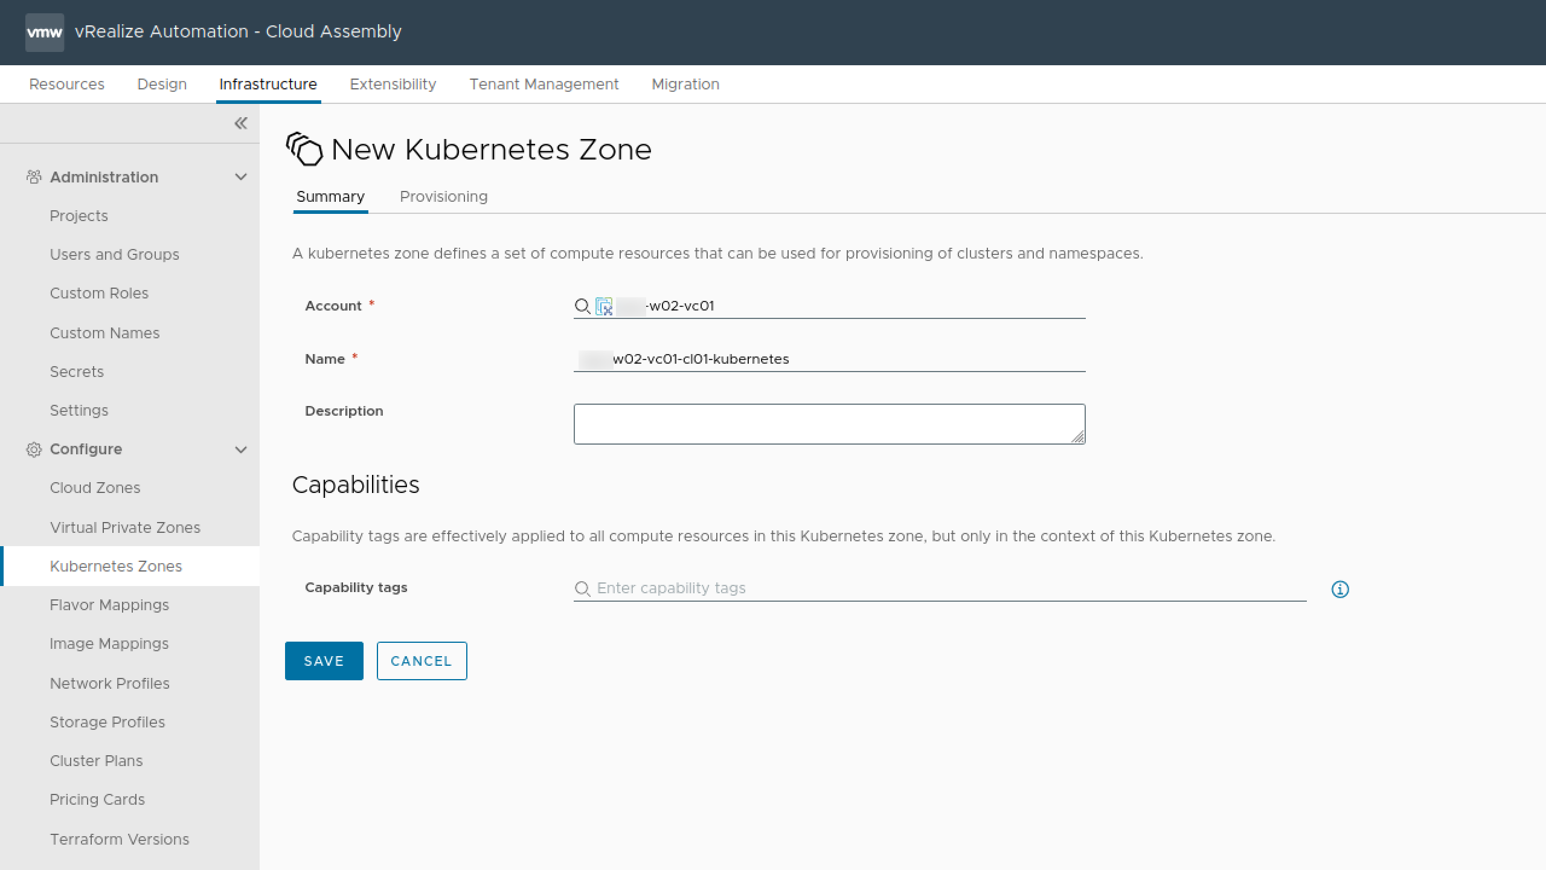Image resolution: width=1546 pixels, height=870 pixels.
Task: Click the Administration users icon
Action: tap(34, 177)
